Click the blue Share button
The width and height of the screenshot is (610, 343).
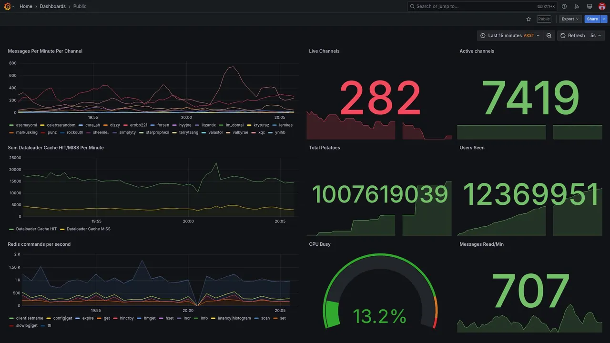[x=592, y=19]
